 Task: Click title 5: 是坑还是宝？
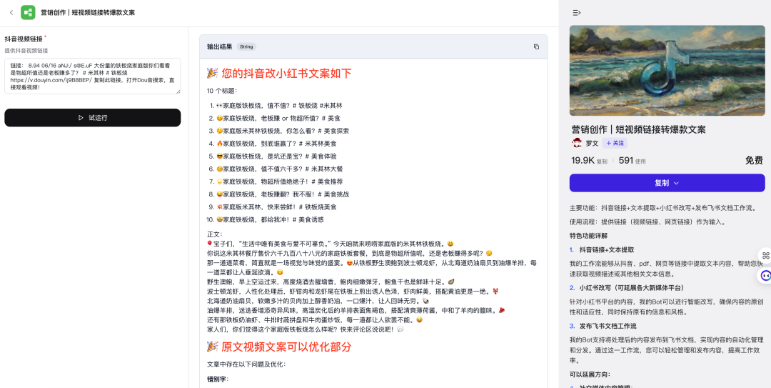(x=276, y=156)
